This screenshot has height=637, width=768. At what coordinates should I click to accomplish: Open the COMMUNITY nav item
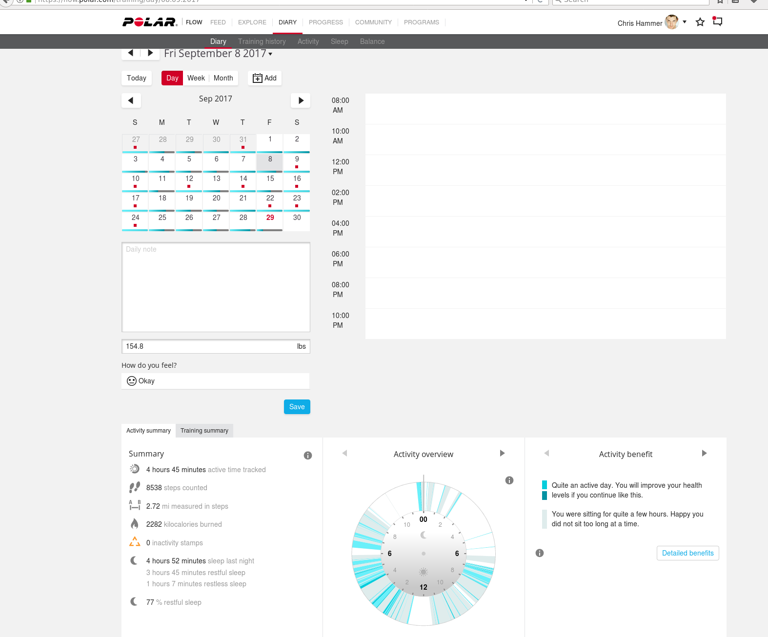click(373, 22)
